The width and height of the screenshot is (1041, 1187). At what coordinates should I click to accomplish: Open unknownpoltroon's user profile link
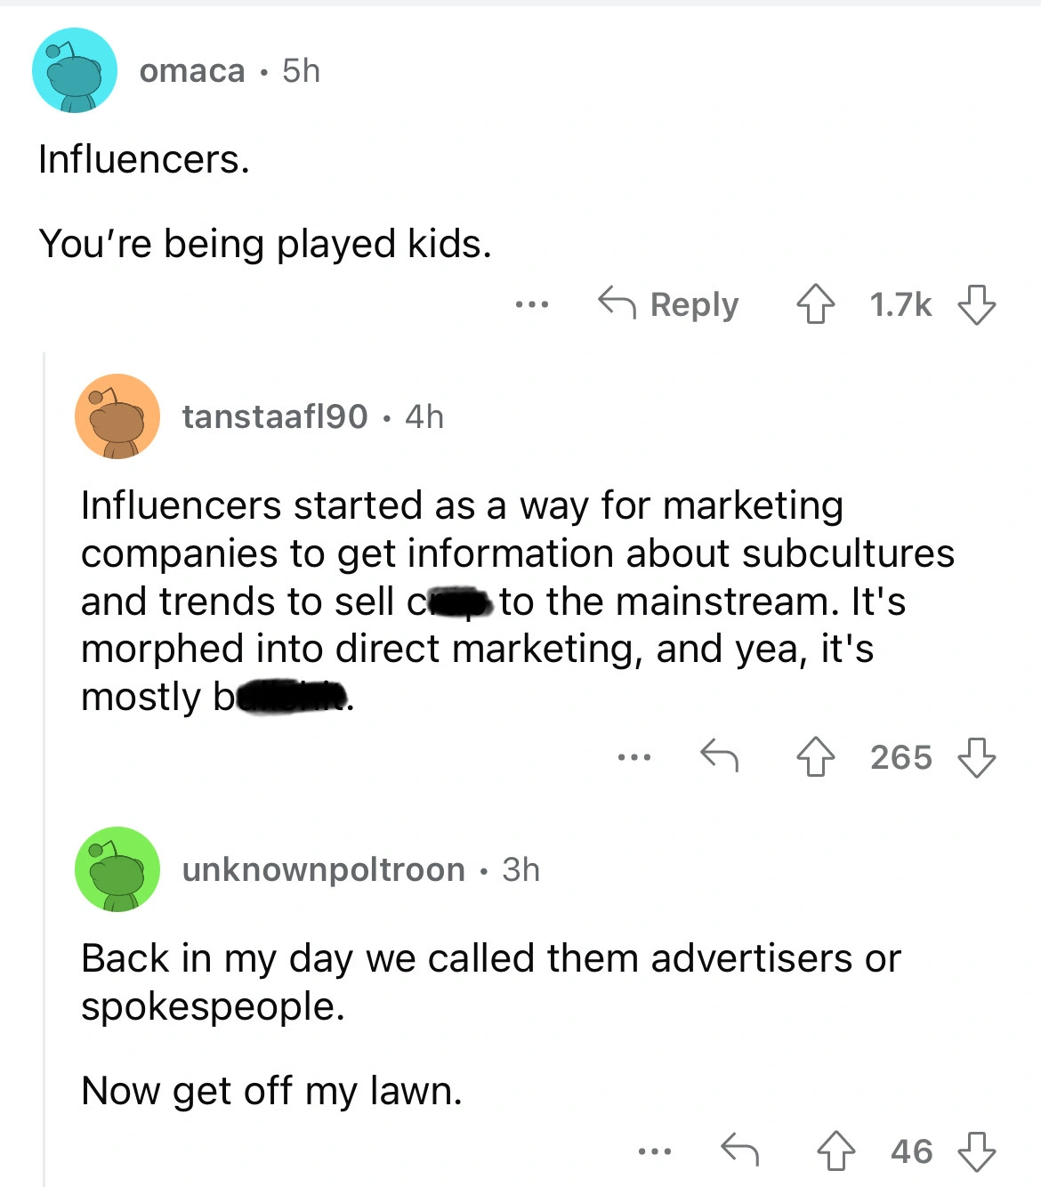323,869
